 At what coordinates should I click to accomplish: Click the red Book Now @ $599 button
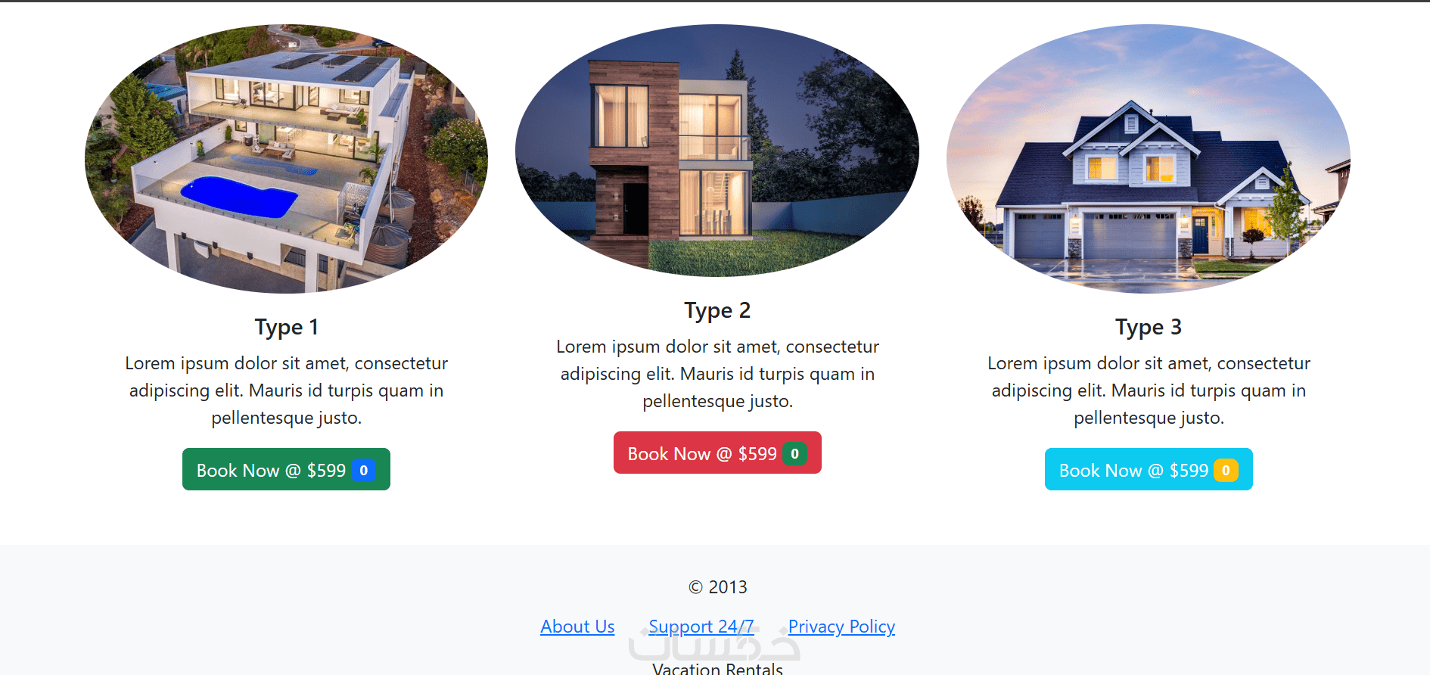717,453
